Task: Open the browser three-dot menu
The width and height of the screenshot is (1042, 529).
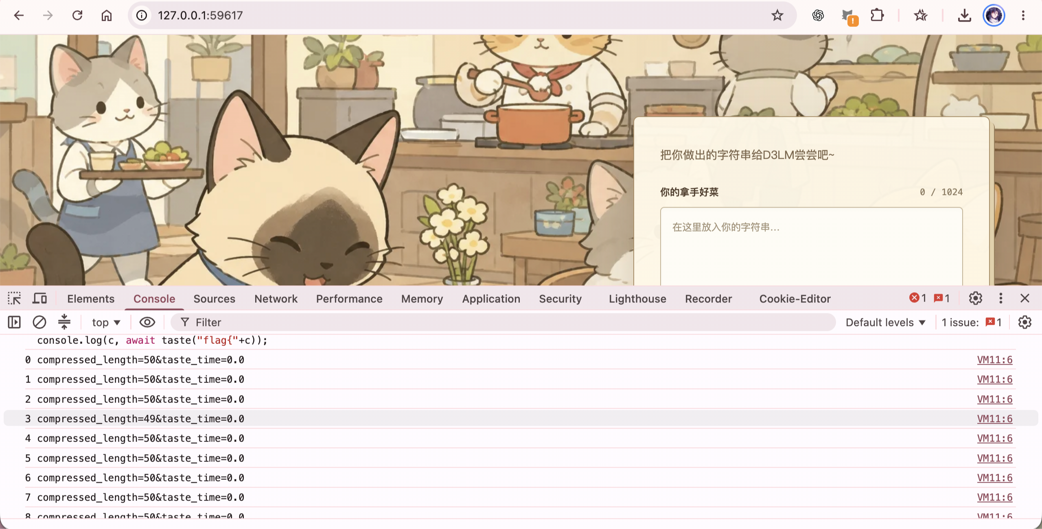Action: point(1023,15)
